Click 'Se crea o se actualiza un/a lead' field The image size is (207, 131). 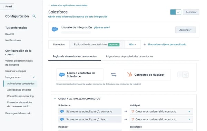[x=90, y=119]
